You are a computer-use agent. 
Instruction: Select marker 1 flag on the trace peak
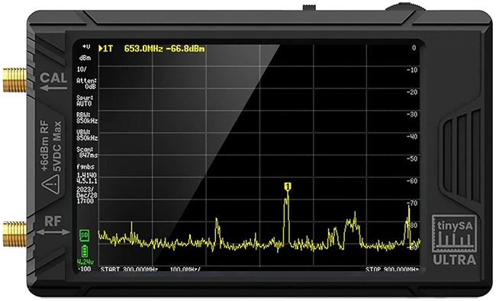pyautogui.click(x=288, y=187)
